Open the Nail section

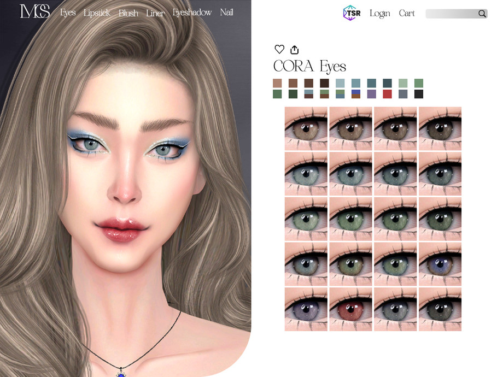tap(226, 13)
